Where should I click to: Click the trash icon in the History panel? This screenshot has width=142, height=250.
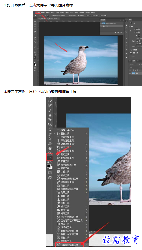[121, 33]
